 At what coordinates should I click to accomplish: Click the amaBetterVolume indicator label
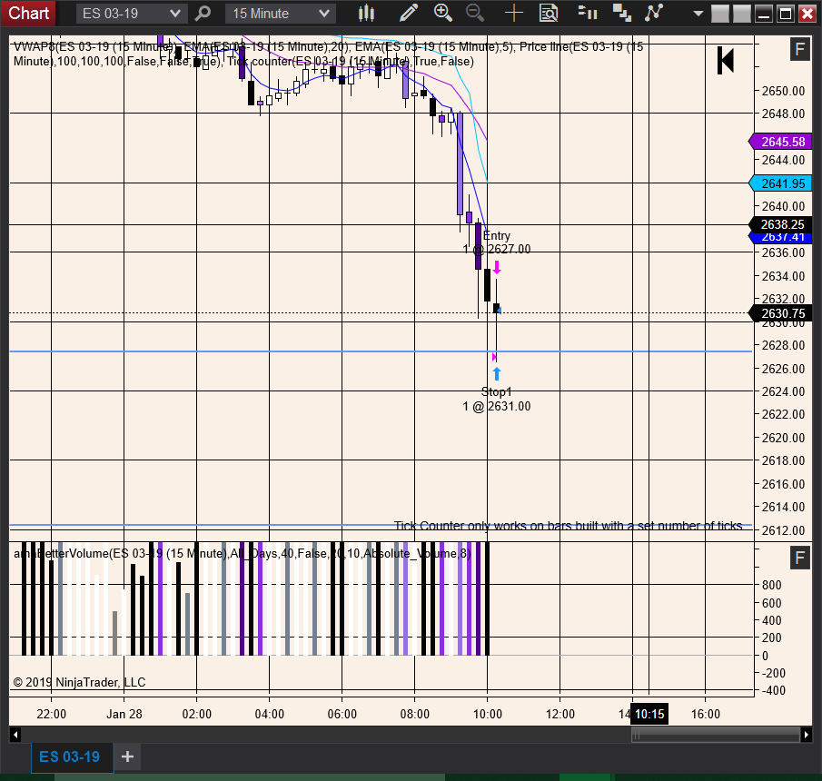242,554
